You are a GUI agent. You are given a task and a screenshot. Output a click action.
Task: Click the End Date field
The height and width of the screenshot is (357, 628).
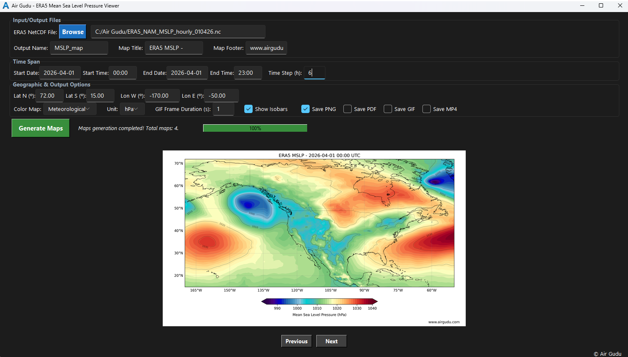(187, 73)
